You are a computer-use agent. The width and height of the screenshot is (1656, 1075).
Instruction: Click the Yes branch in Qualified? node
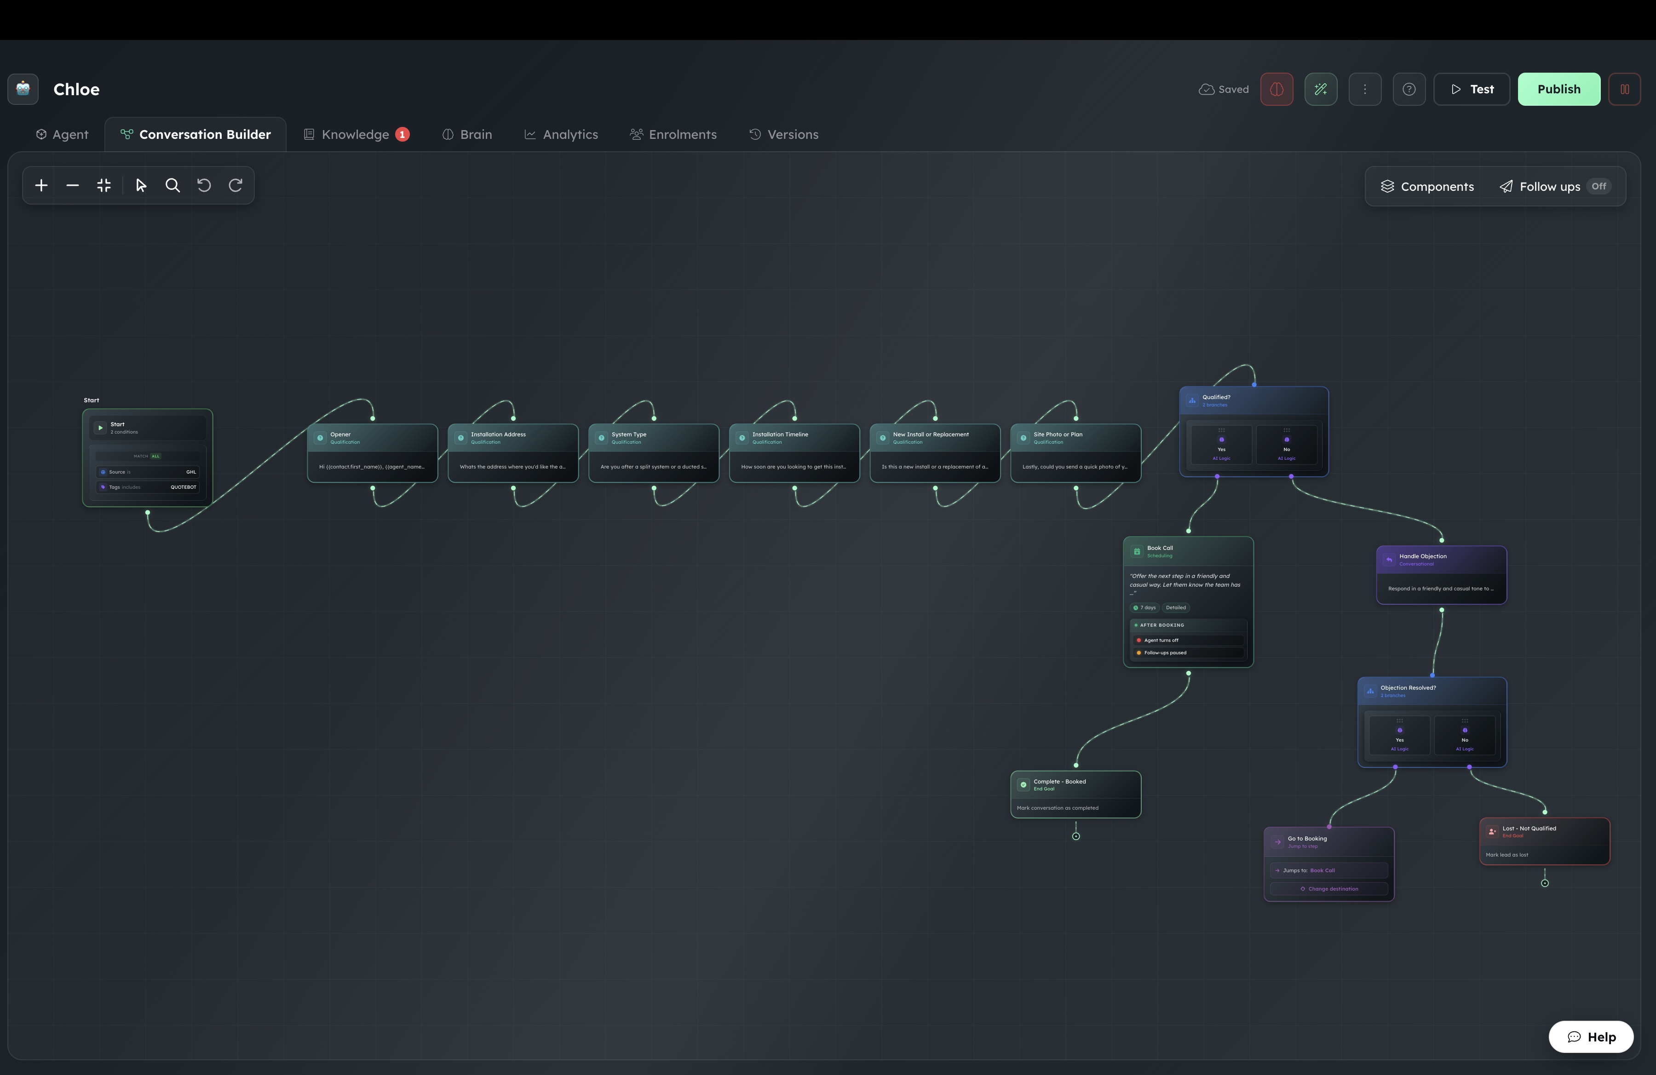pos(1221,444)
